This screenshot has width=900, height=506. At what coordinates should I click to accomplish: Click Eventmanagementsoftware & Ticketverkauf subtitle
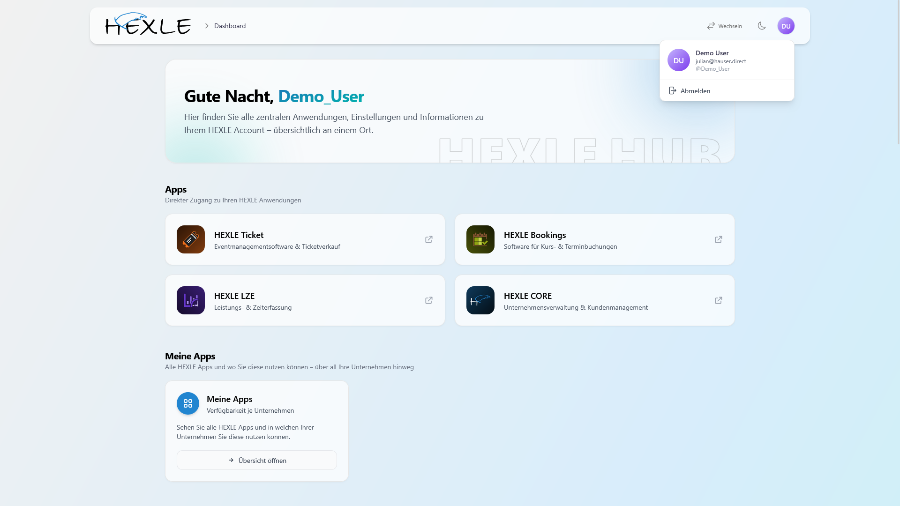pyautogui.click(x=277, y=246)
